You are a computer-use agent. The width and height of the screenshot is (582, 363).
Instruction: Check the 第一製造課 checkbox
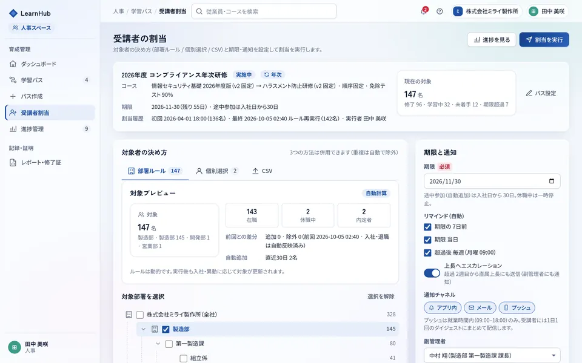pos(169,344)
